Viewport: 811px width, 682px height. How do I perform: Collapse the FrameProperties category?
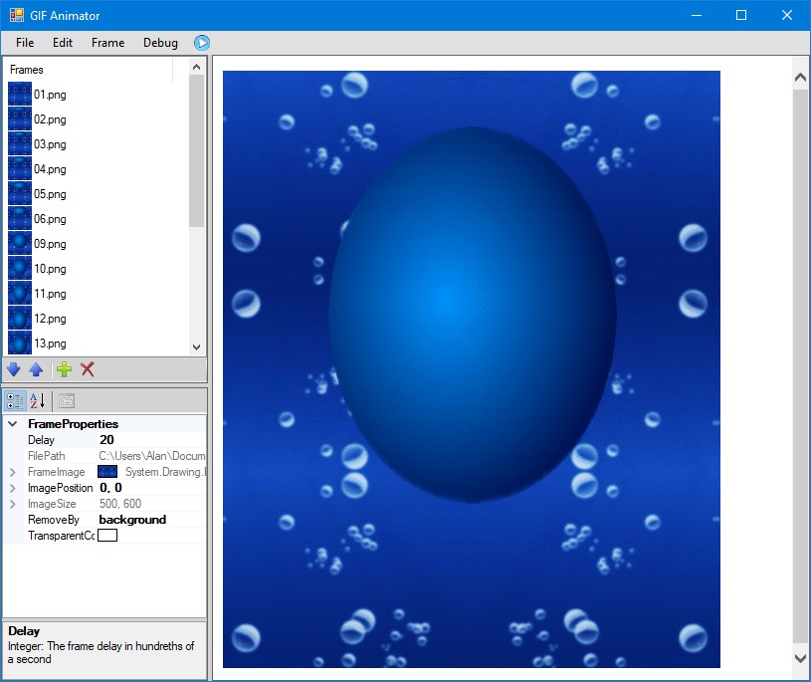[13, 424]
